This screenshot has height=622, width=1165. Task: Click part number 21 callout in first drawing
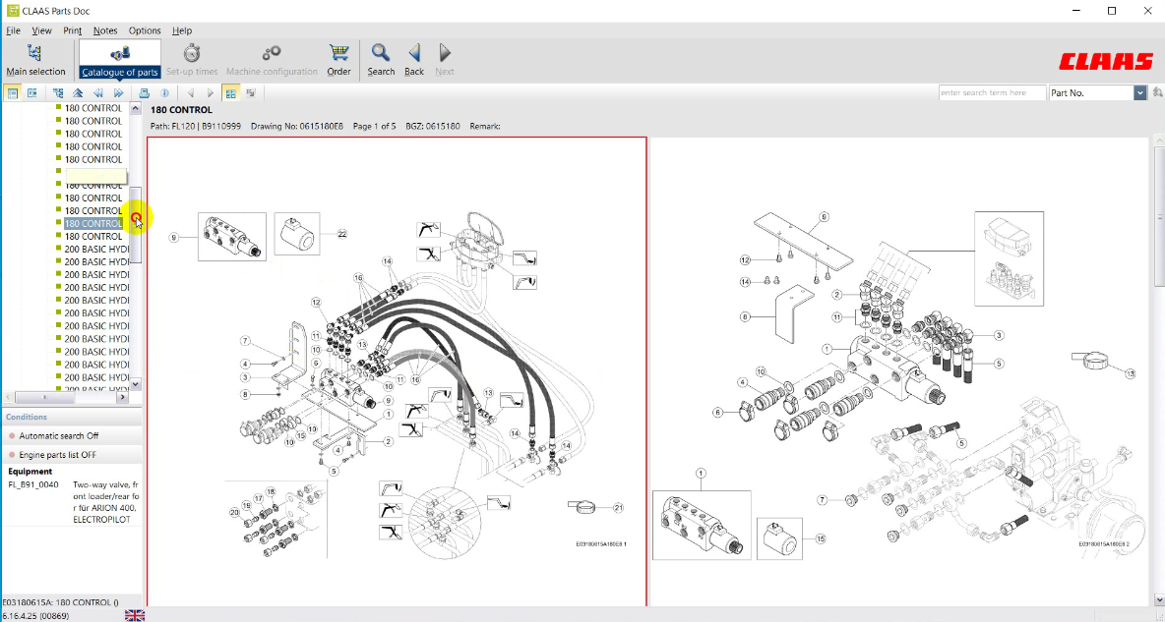pyautogui.click(x=618, y=508)
